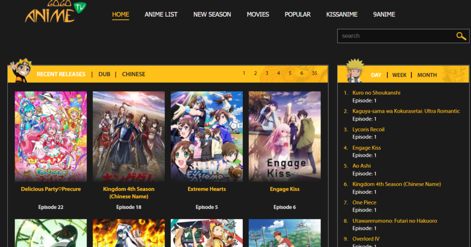Click Kingdom 4th Season (Chinese Name) card title
The image size is (471, 247).
[x=129, y=193]
